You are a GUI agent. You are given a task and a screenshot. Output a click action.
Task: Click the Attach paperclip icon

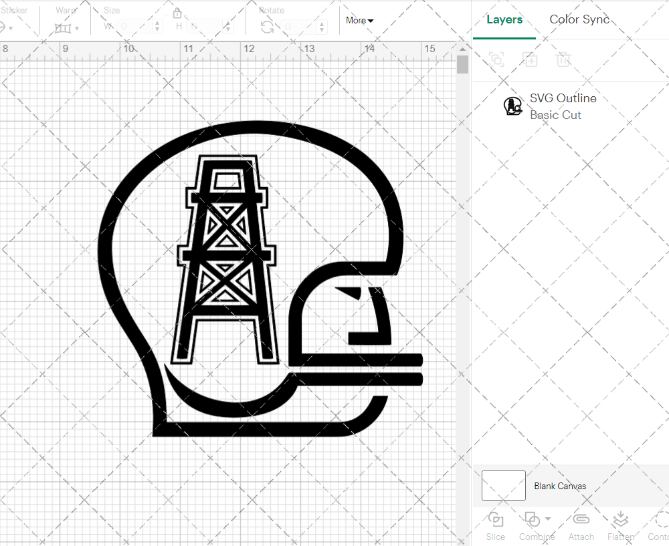click(x=581, y=520)
